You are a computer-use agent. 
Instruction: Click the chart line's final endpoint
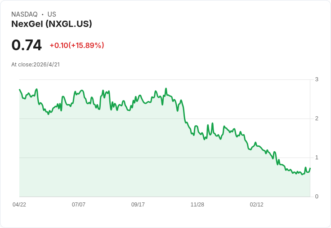[310, 168]
